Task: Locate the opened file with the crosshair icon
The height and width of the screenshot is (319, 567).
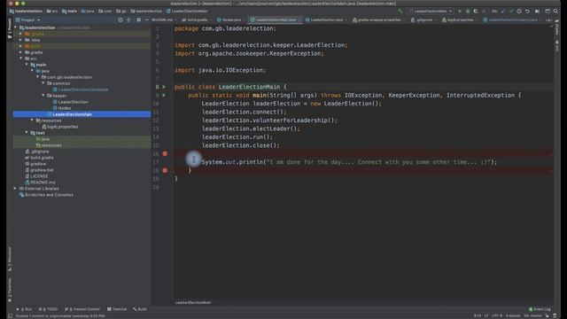Action: pos(120,19)
